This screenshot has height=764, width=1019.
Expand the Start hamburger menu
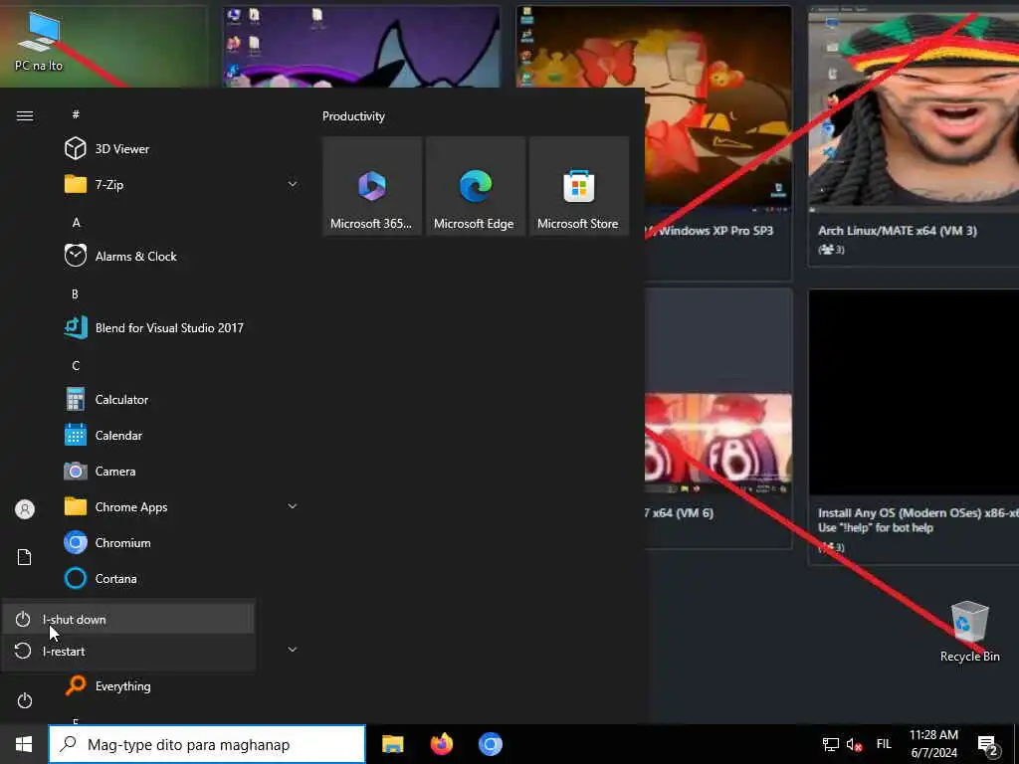25,115
